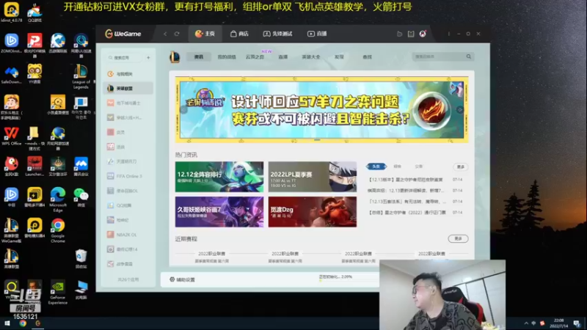Open the 商店 store tab
The width and height of the screenshot is (587, 330).
pos(239,34)
